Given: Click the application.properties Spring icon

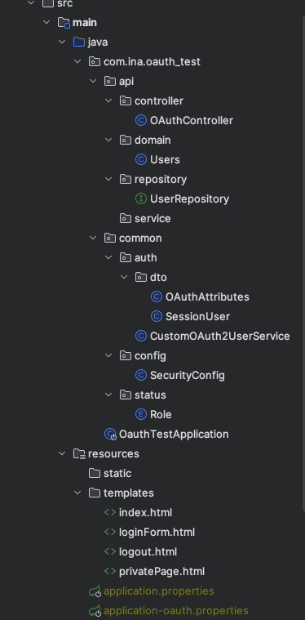Looking at the screenshot, I should coord(95,591).
